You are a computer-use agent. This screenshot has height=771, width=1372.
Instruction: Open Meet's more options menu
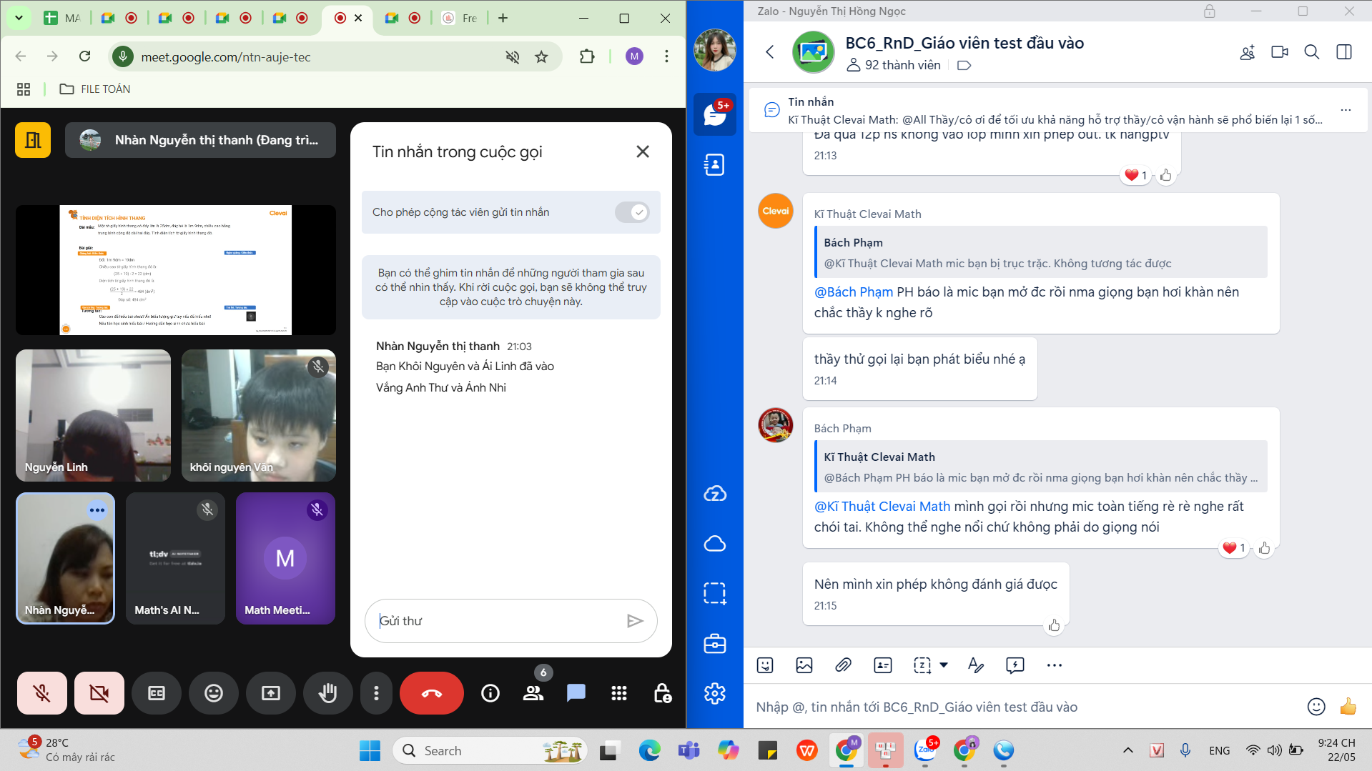coord(376,692)
